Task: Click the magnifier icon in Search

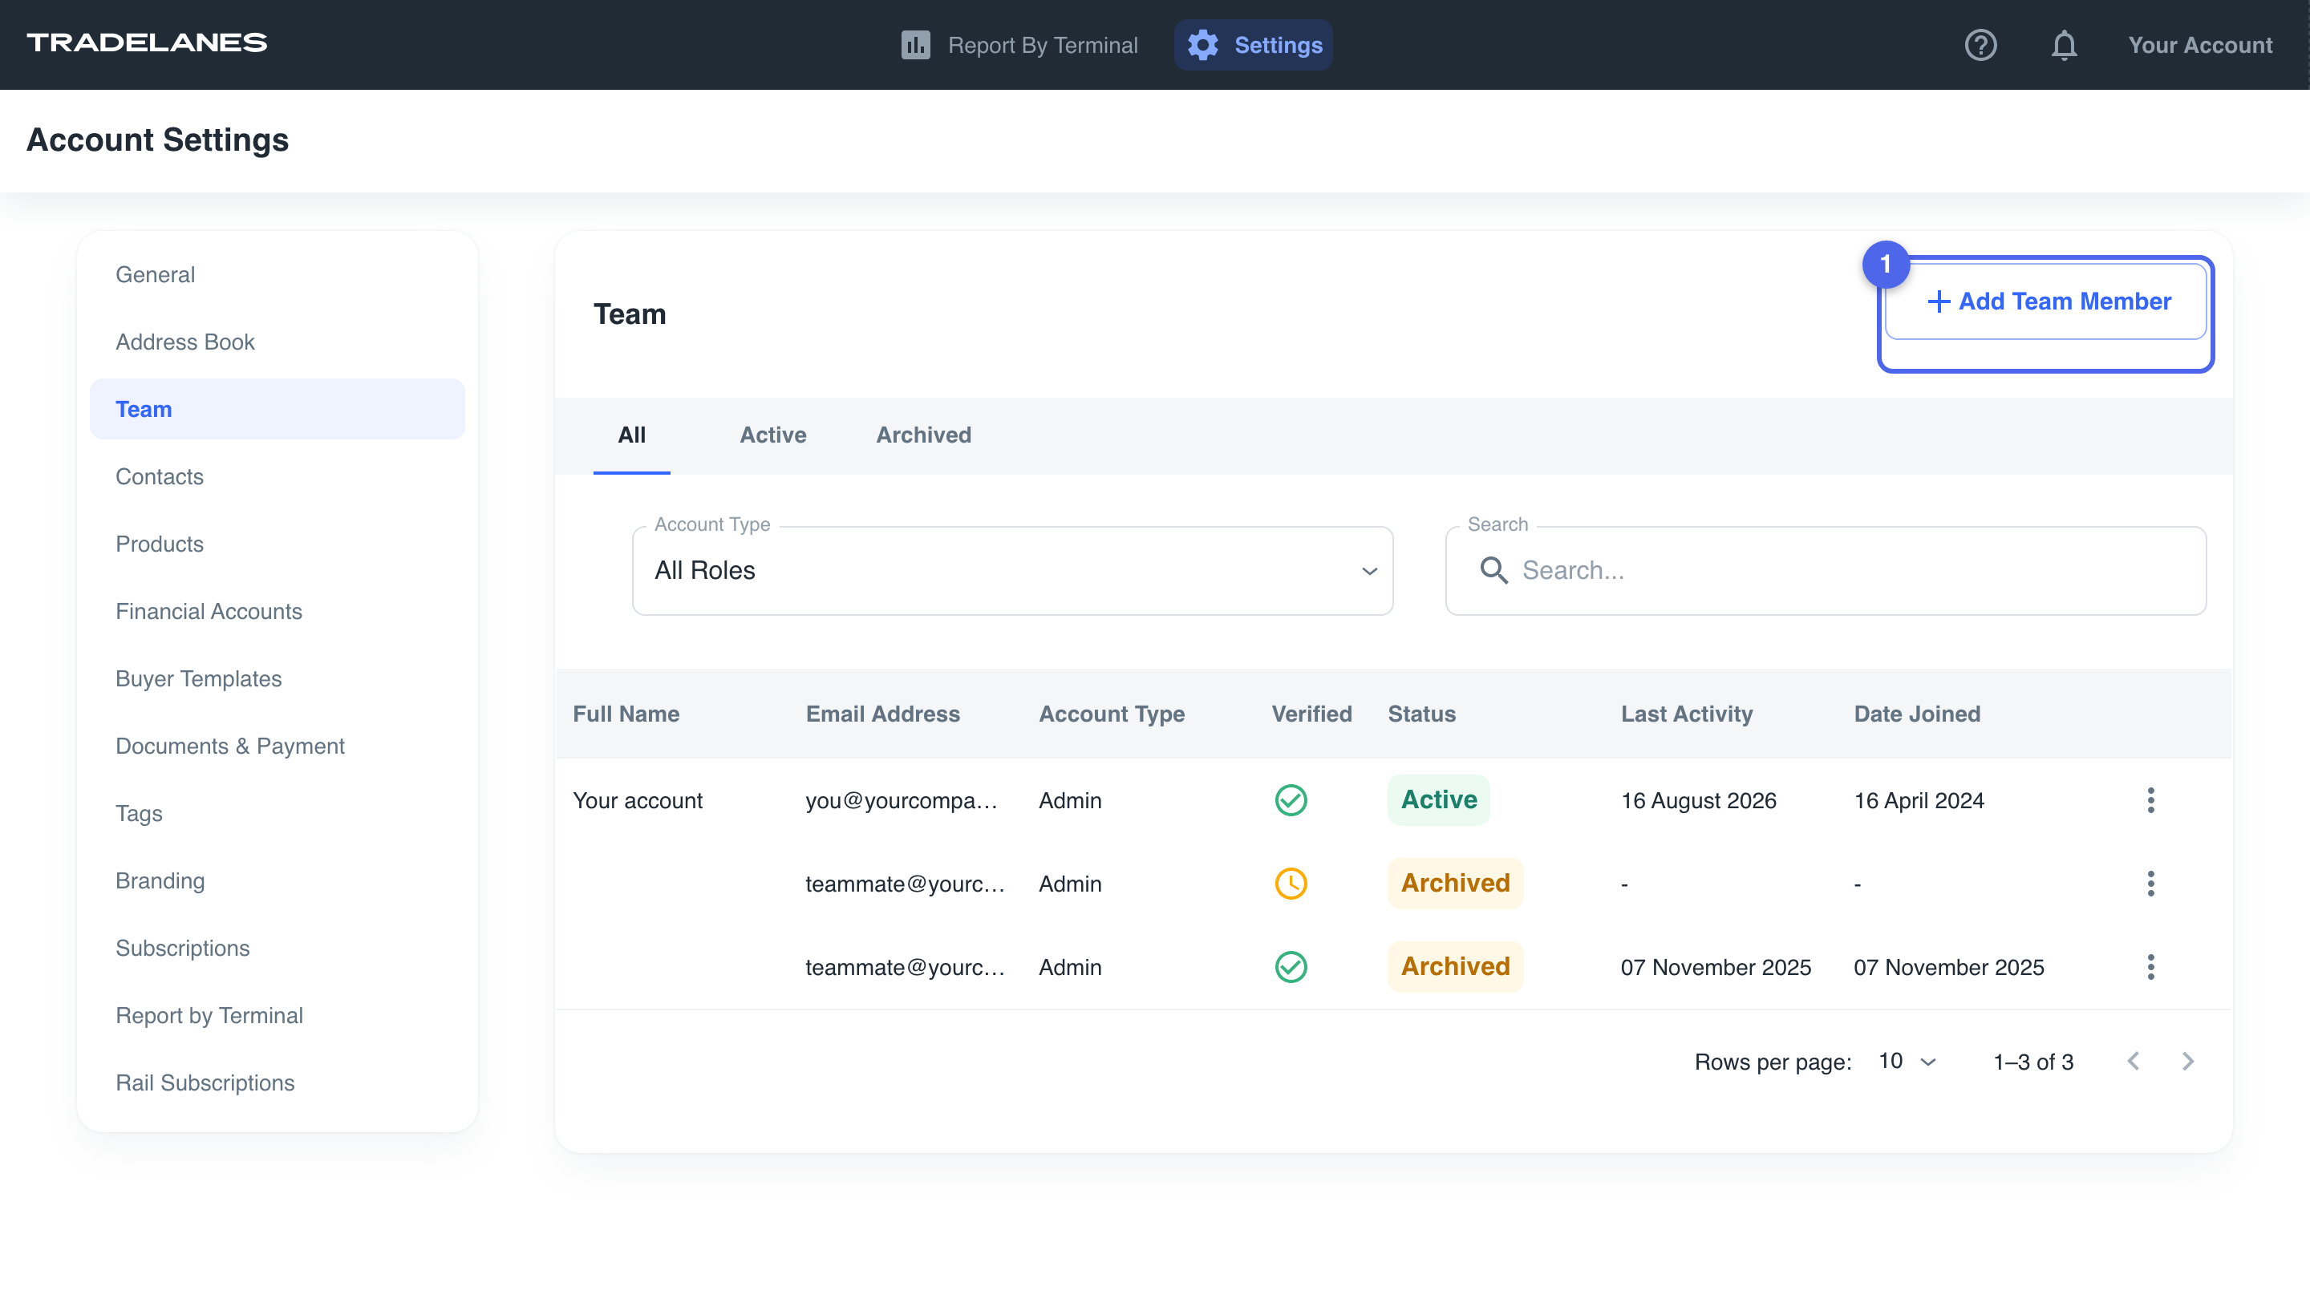Action: tap(1493, 571)
